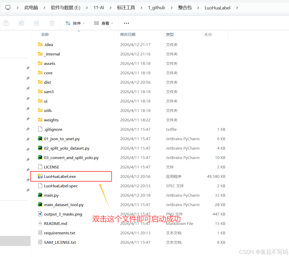Click the Markdown File type cell
This screenshot has width=289, height=257.
[x=180, y=223]
